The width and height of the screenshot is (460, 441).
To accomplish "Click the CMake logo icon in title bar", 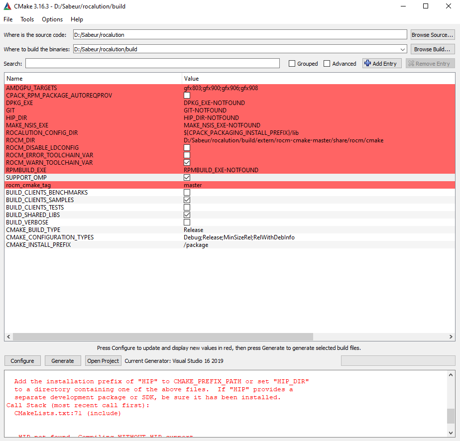I will pos(7,6).
